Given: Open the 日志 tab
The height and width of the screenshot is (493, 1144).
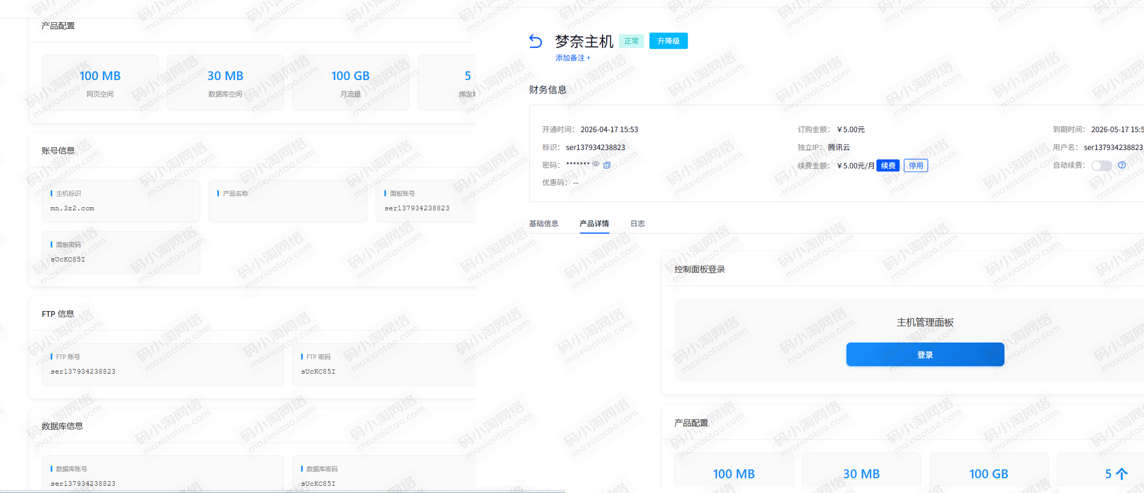Looking at the screenshot, I should 637,223.
